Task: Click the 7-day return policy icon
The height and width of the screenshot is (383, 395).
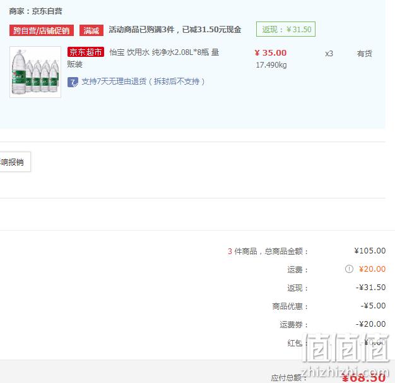Action: pyautogui.click(x=73, y=82)
